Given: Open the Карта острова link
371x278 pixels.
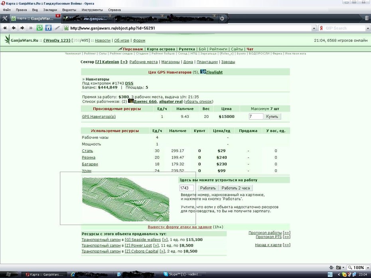Looking at the screenshot, I should (161, 49).
